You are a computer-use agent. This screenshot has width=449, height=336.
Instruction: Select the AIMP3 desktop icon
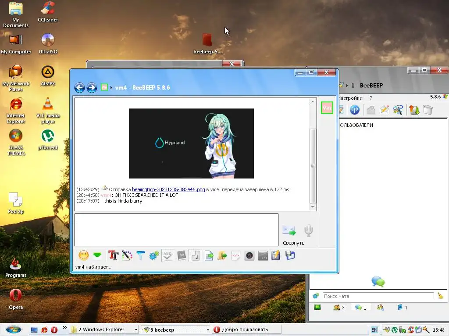[x=48, y=76]
